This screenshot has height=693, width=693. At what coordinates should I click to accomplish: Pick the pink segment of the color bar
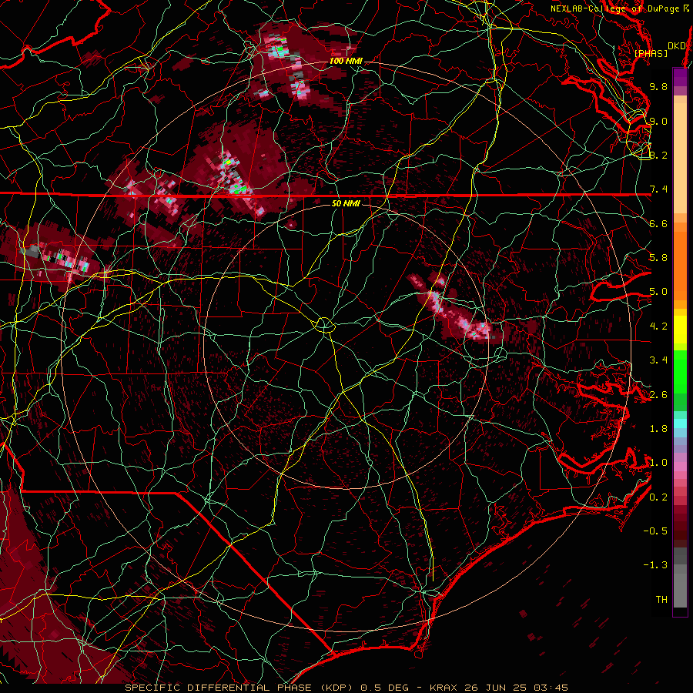click(680, 467)
